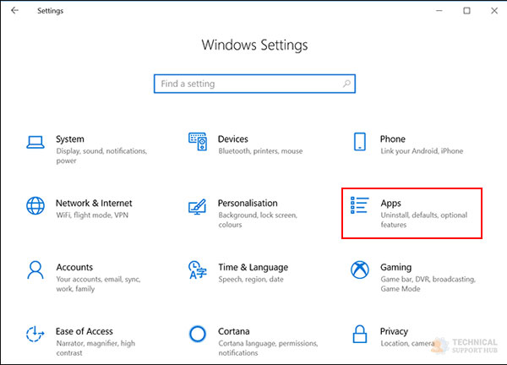Click the Gaming Xbox icon
507x365 pixels.
[360, 270]
